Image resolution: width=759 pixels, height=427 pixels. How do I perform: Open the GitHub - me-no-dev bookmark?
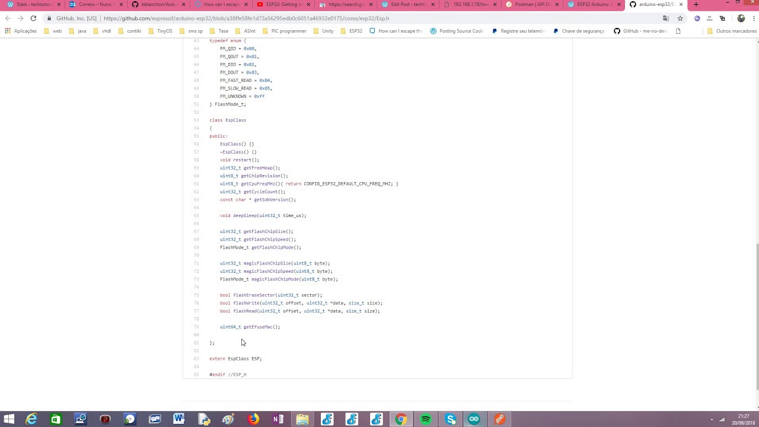point(642,31)
